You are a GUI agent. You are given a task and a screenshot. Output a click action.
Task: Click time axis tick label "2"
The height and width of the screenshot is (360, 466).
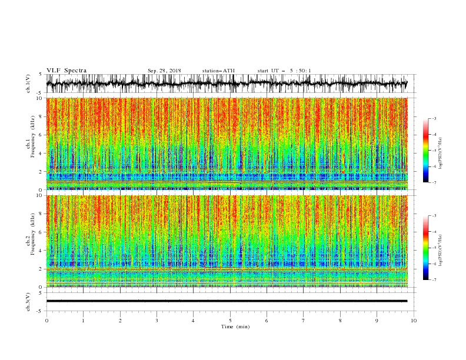tap(120, 321)
